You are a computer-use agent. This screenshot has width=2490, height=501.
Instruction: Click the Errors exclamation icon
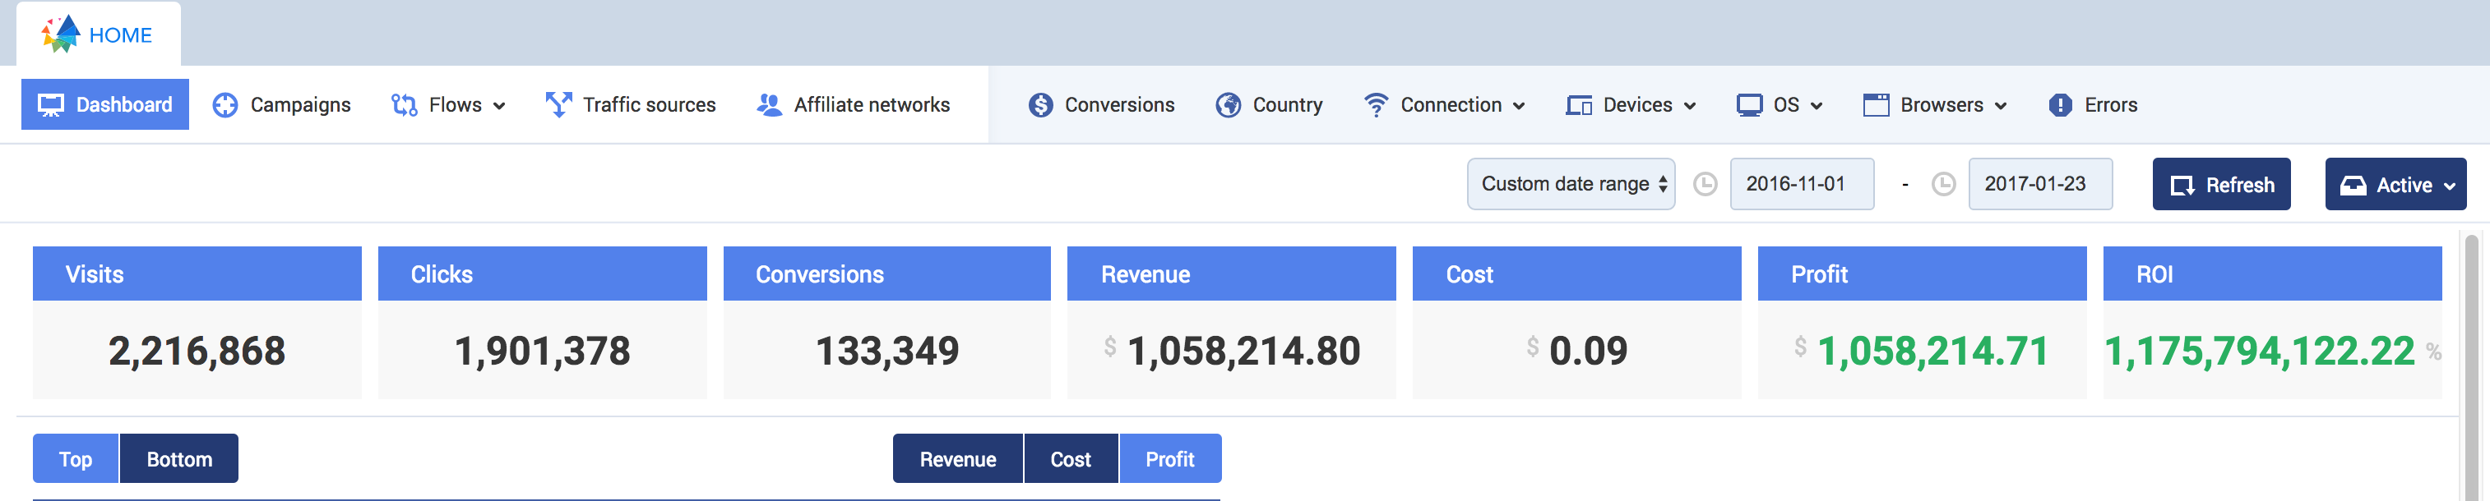point(2060,105)
